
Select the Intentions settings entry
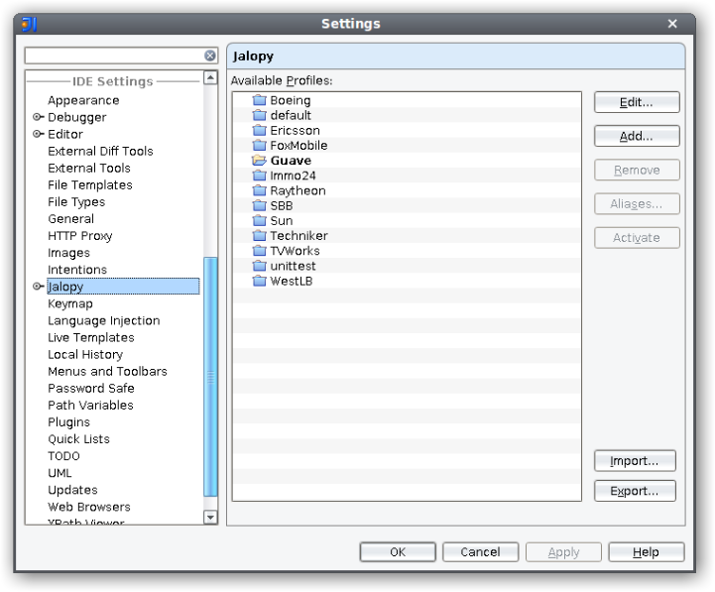point(77,270)
